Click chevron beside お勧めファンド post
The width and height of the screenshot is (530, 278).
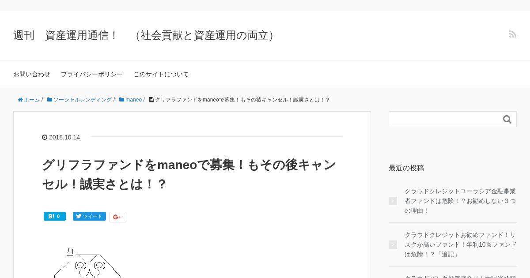pos(393,244)
